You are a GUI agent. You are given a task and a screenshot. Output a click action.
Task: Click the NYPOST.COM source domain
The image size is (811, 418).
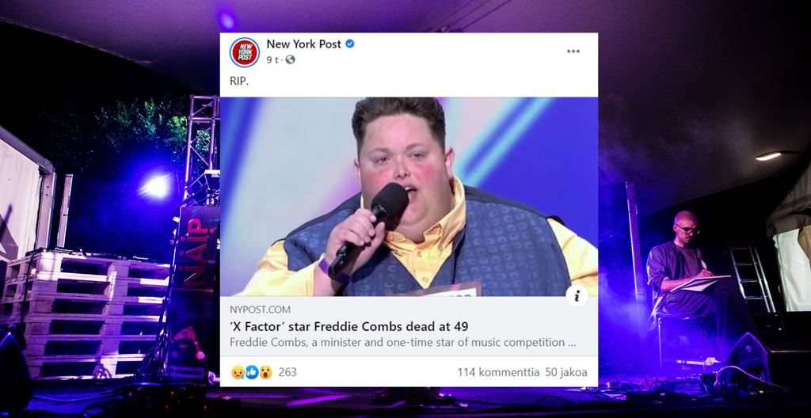tap(260, 310)
